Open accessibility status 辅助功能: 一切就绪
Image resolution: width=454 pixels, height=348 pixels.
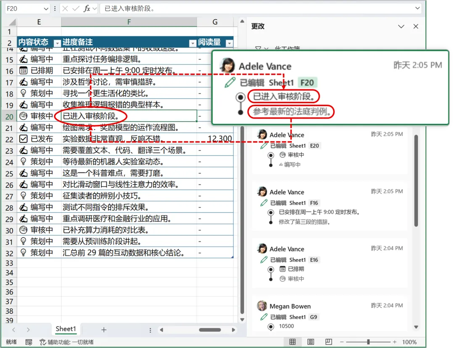tap(66, 342)
